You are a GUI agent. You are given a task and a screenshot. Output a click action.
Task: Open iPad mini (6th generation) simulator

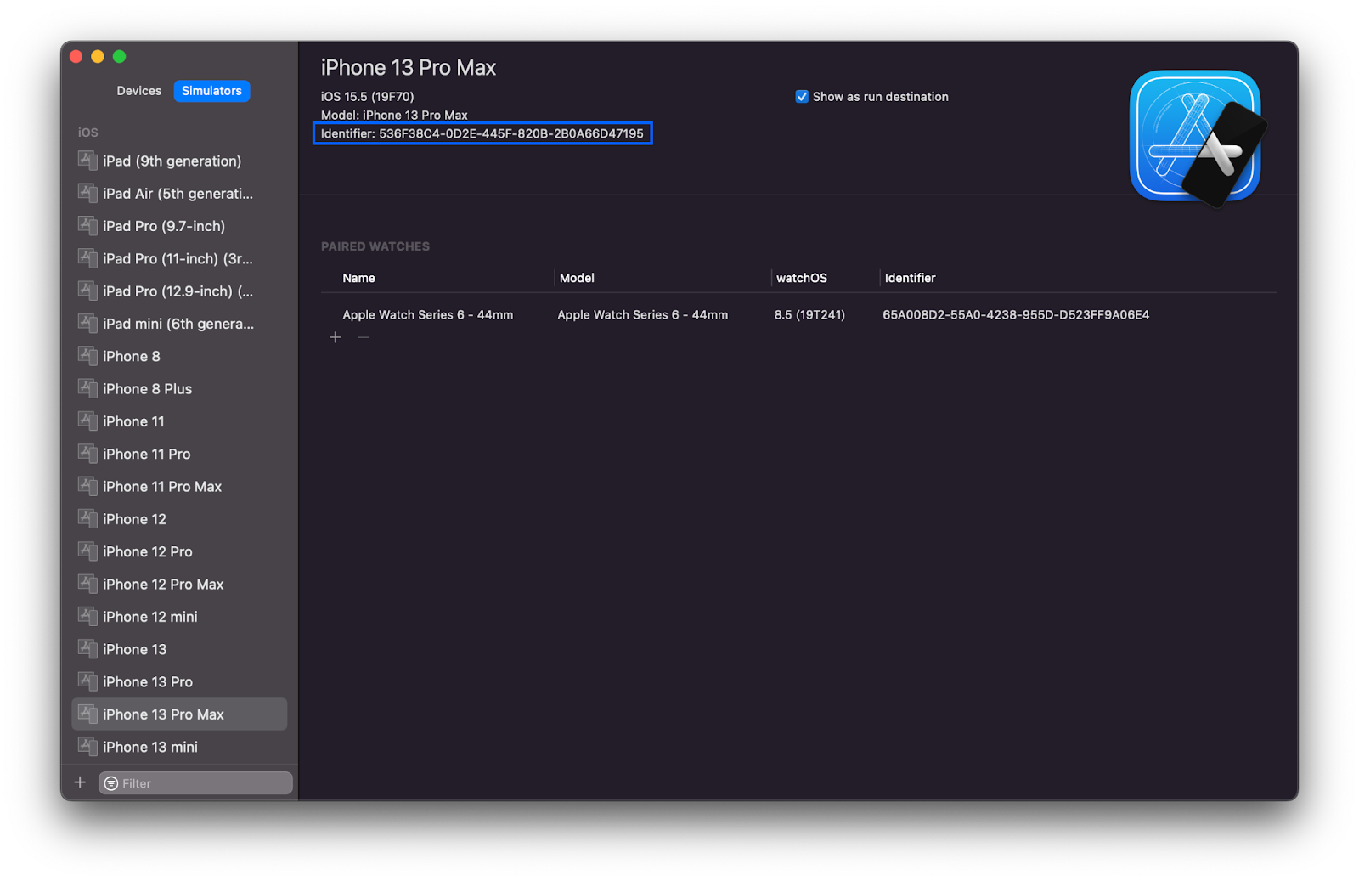179,324
